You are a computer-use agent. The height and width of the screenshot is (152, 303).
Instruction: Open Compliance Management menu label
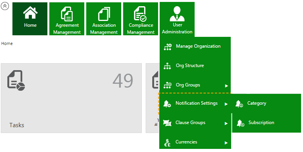tap(141, 29)
